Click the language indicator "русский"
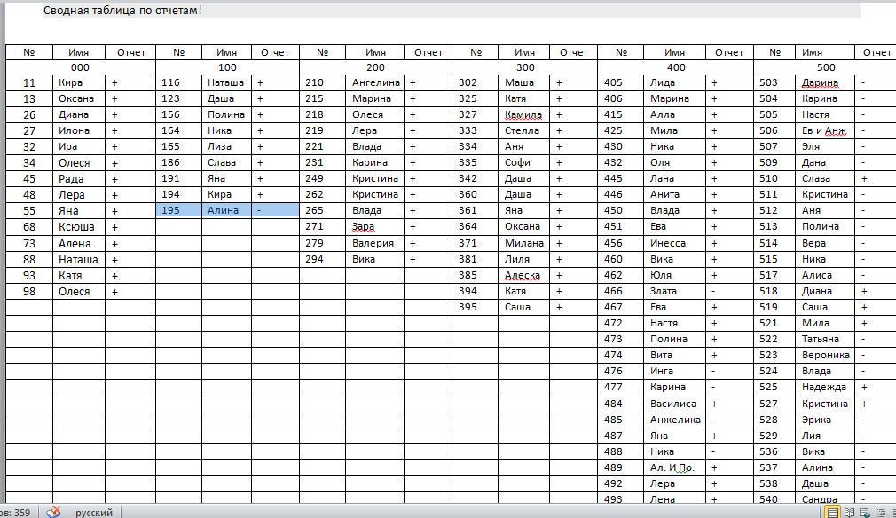This screenshot has width=896, height=518. (x=93, y=513)
